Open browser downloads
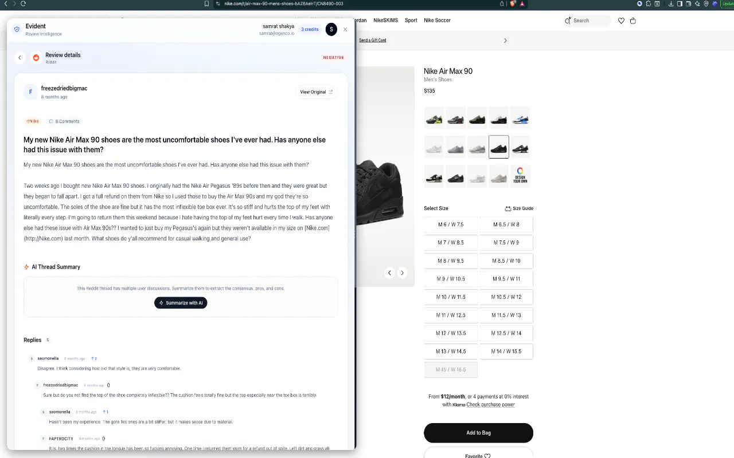The width and height of the screenshot is (734, 458). [670, 3]
